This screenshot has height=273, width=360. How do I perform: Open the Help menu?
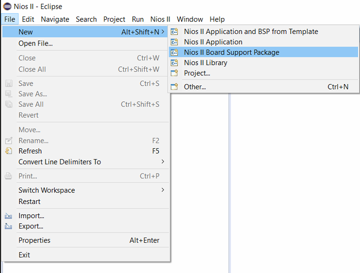click(217, 19)
